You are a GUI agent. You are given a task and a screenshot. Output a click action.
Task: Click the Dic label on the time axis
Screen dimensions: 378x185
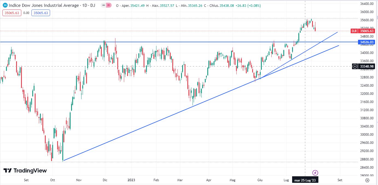point(105,180)
